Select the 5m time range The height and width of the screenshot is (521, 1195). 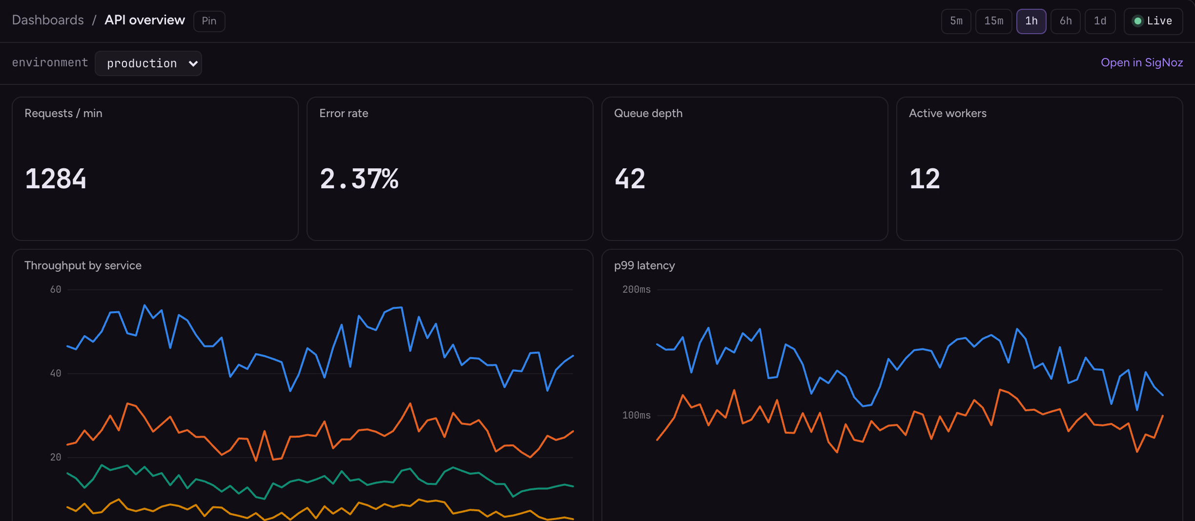tap(956, 21)
